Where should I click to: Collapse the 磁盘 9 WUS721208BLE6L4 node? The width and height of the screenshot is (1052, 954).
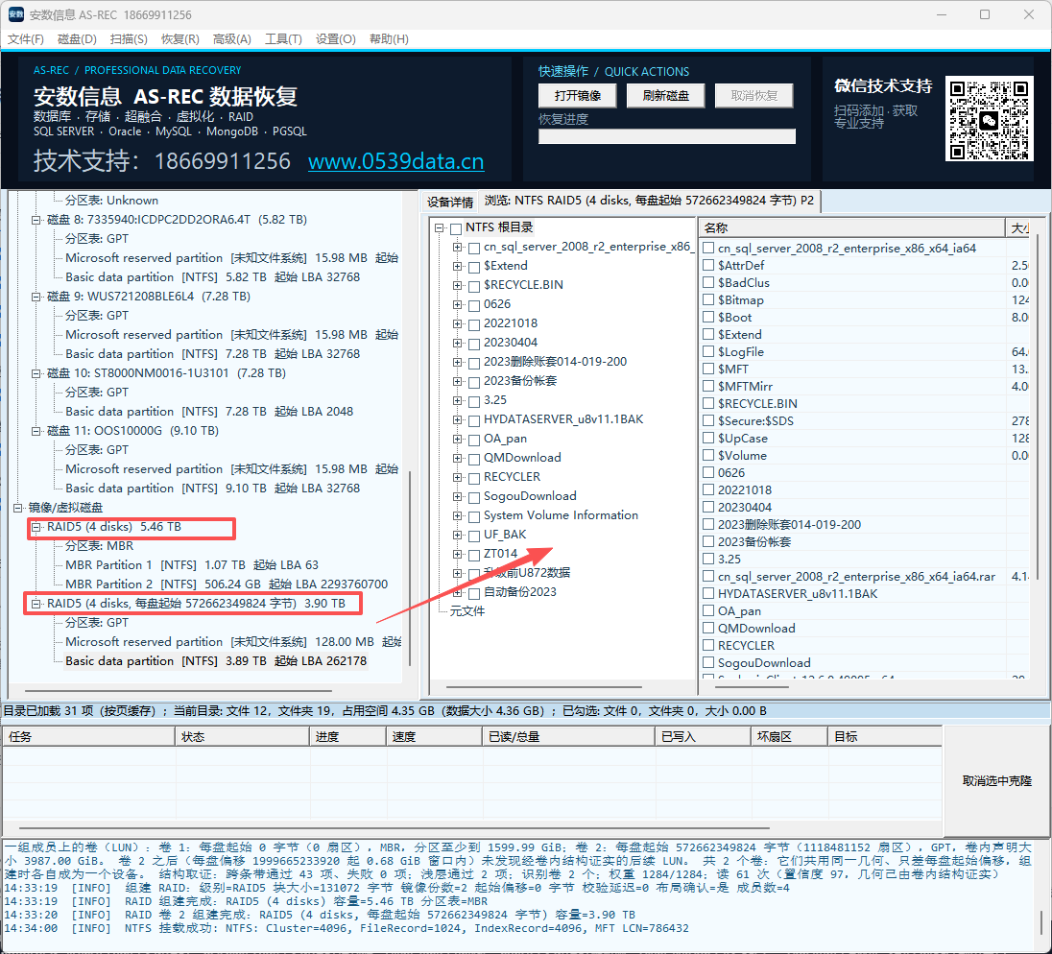click(36, 296)
